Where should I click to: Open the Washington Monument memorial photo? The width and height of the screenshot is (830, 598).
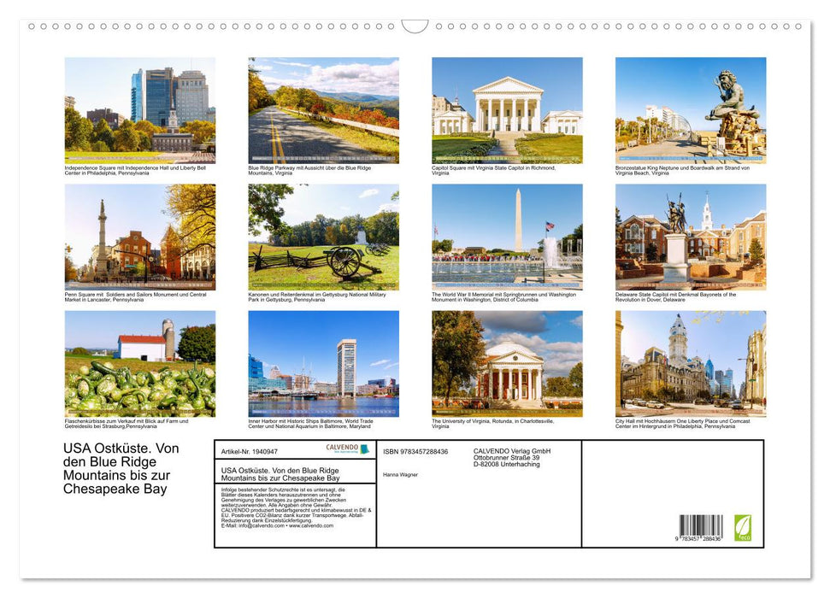click(x=506, y=237)
